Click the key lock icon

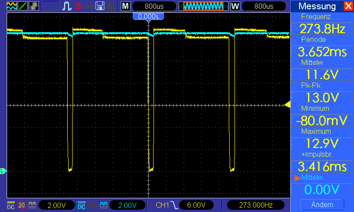(x=89, y=6)
